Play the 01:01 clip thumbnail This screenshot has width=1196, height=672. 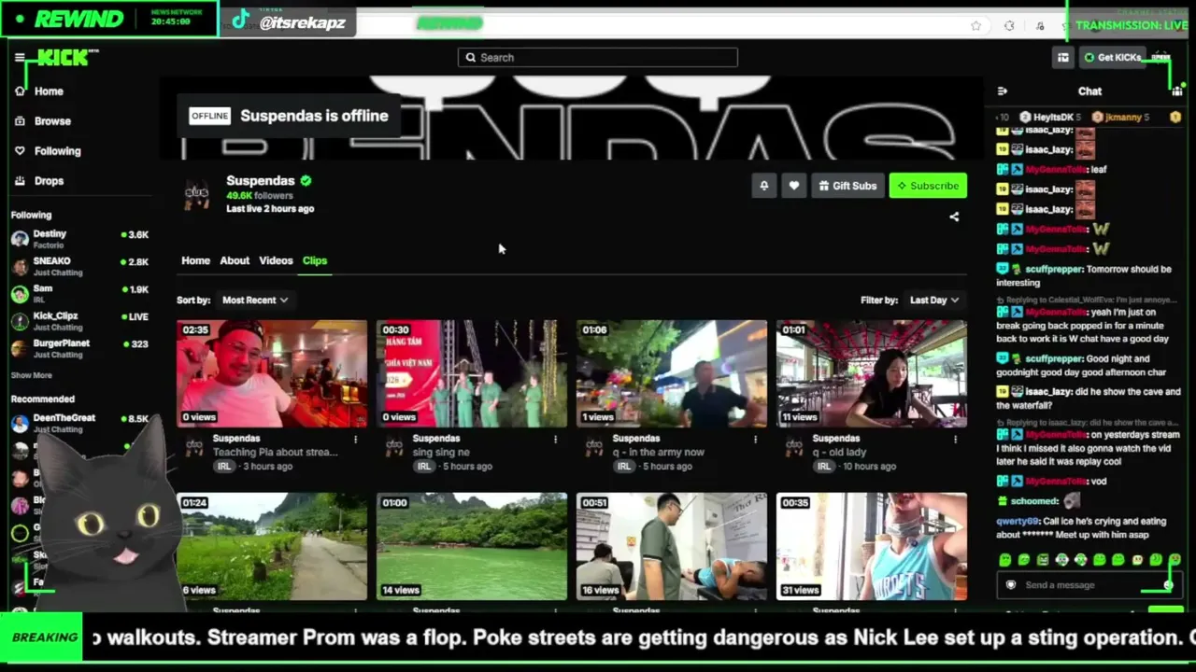pyautogui.click(x=872, y=373)
